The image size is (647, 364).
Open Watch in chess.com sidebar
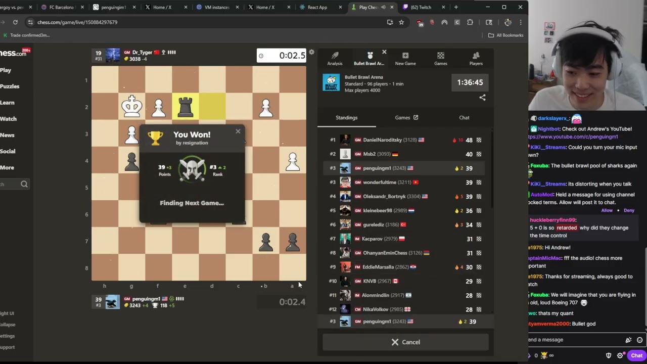pyautogui.click(x=8, y=119)
